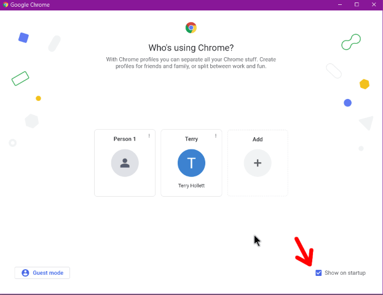Open the Terry three-dot menu
Screen dimensions: 383x295
(x=216, y=136)
